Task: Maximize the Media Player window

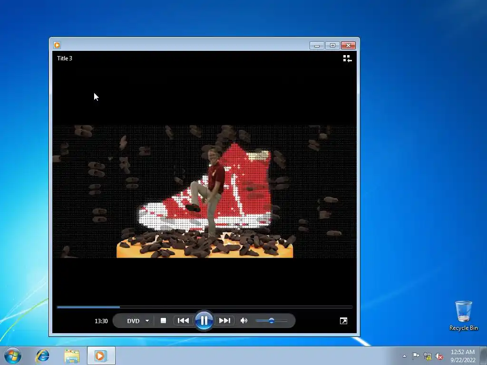Action: click(332, 46)
